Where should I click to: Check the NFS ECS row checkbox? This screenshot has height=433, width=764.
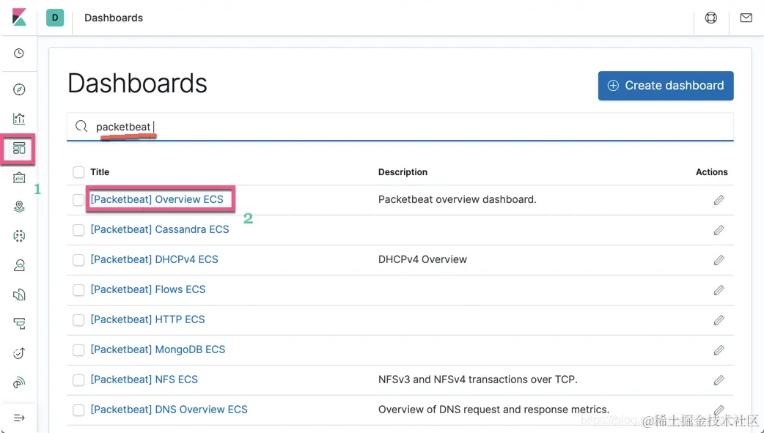(78, 380)
